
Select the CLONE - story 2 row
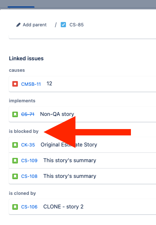click(x=82, y=207)
